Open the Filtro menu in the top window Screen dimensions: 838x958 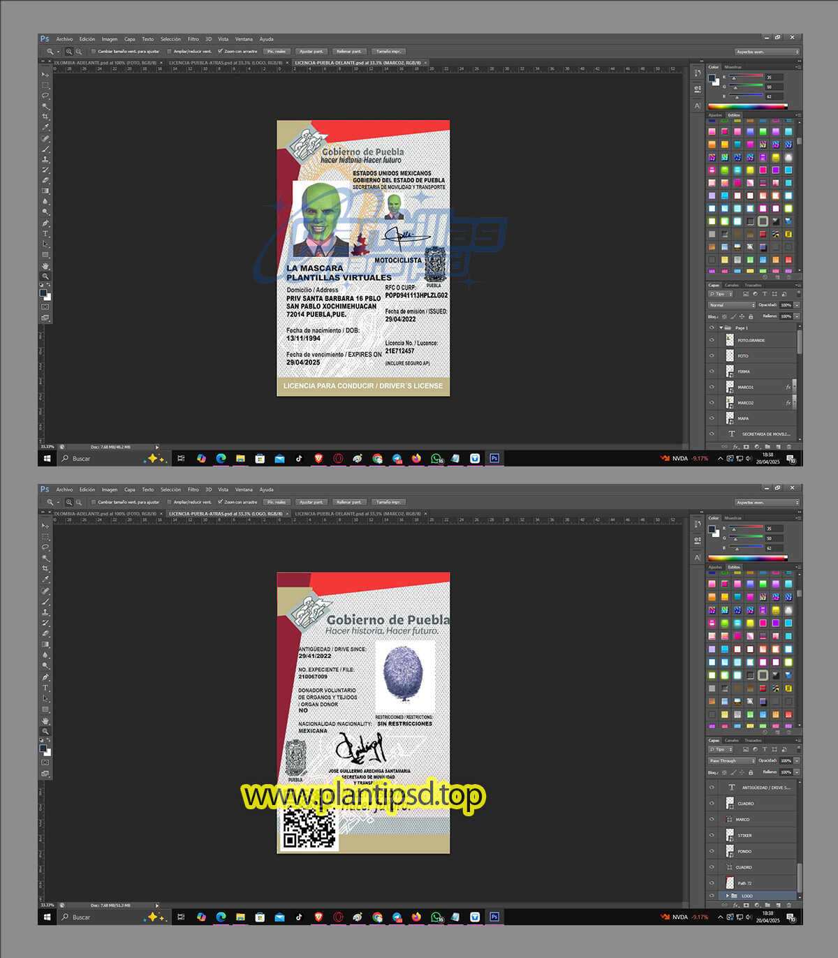193,39
